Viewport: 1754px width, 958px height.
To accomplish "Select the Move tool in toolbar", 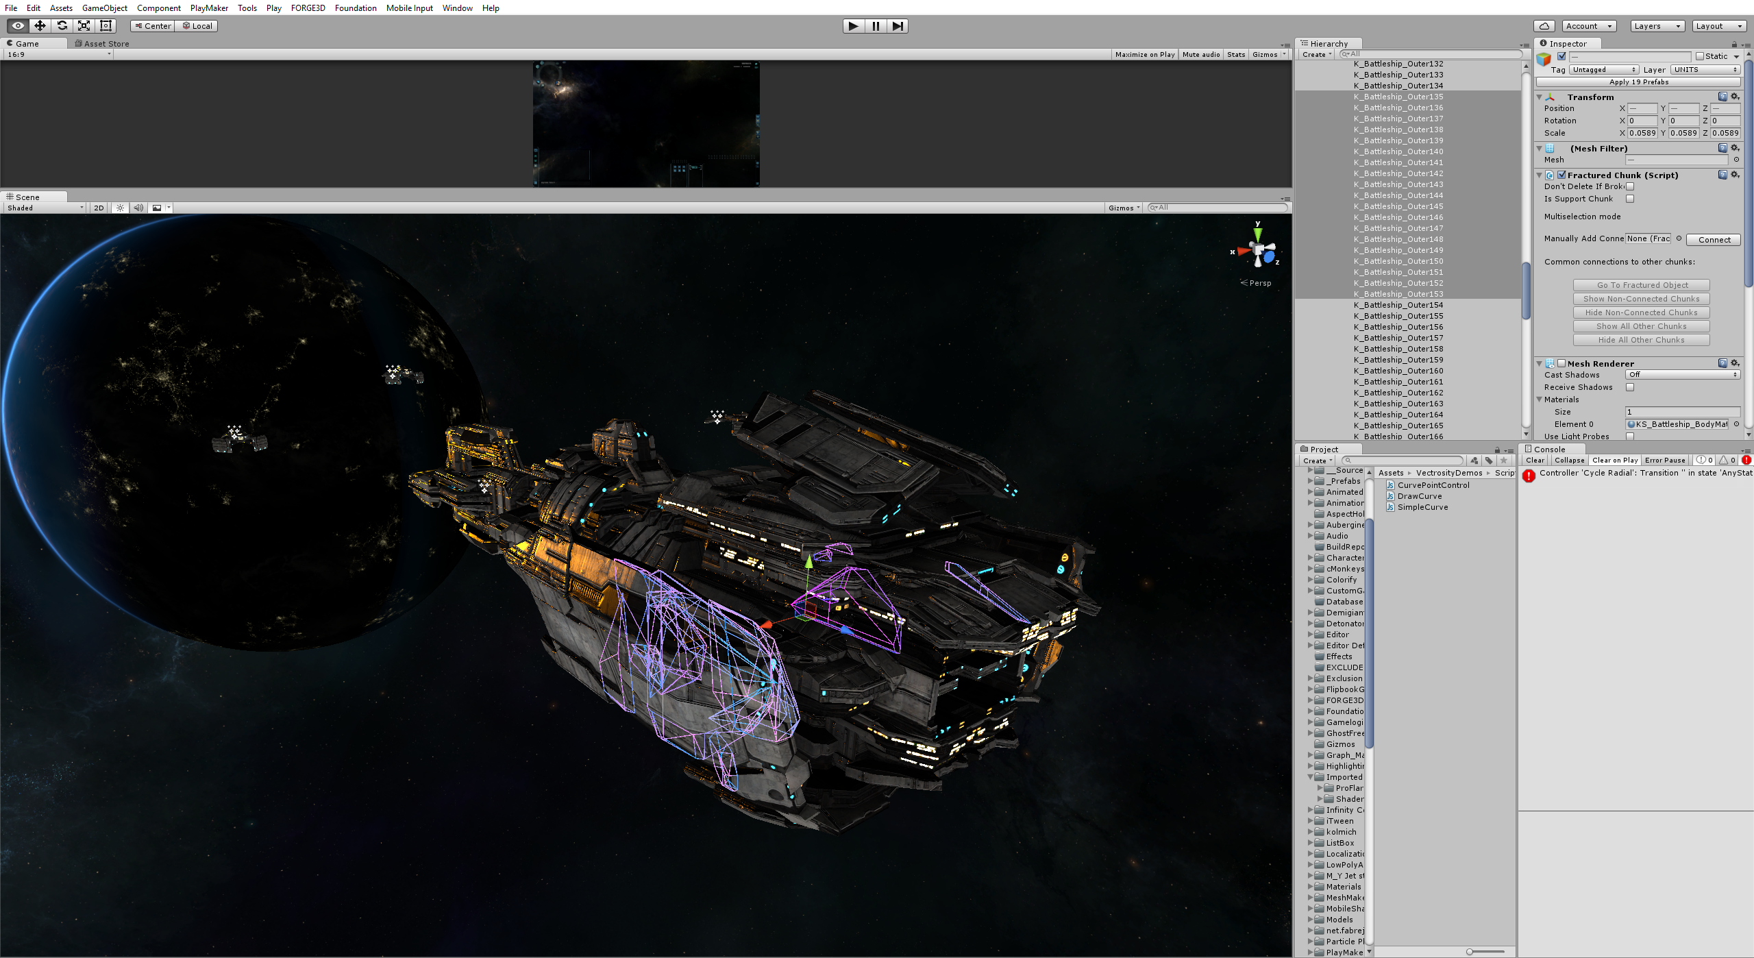I will tap(40, 26).
